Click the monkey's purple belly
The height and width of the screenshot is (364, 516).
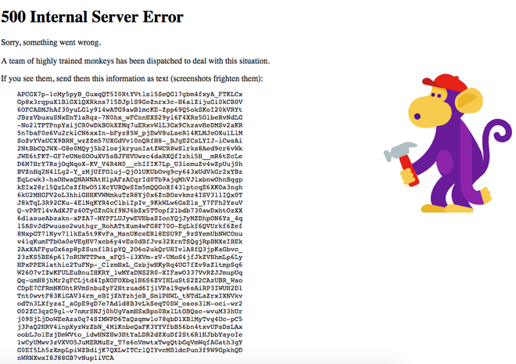pos(445,162)
